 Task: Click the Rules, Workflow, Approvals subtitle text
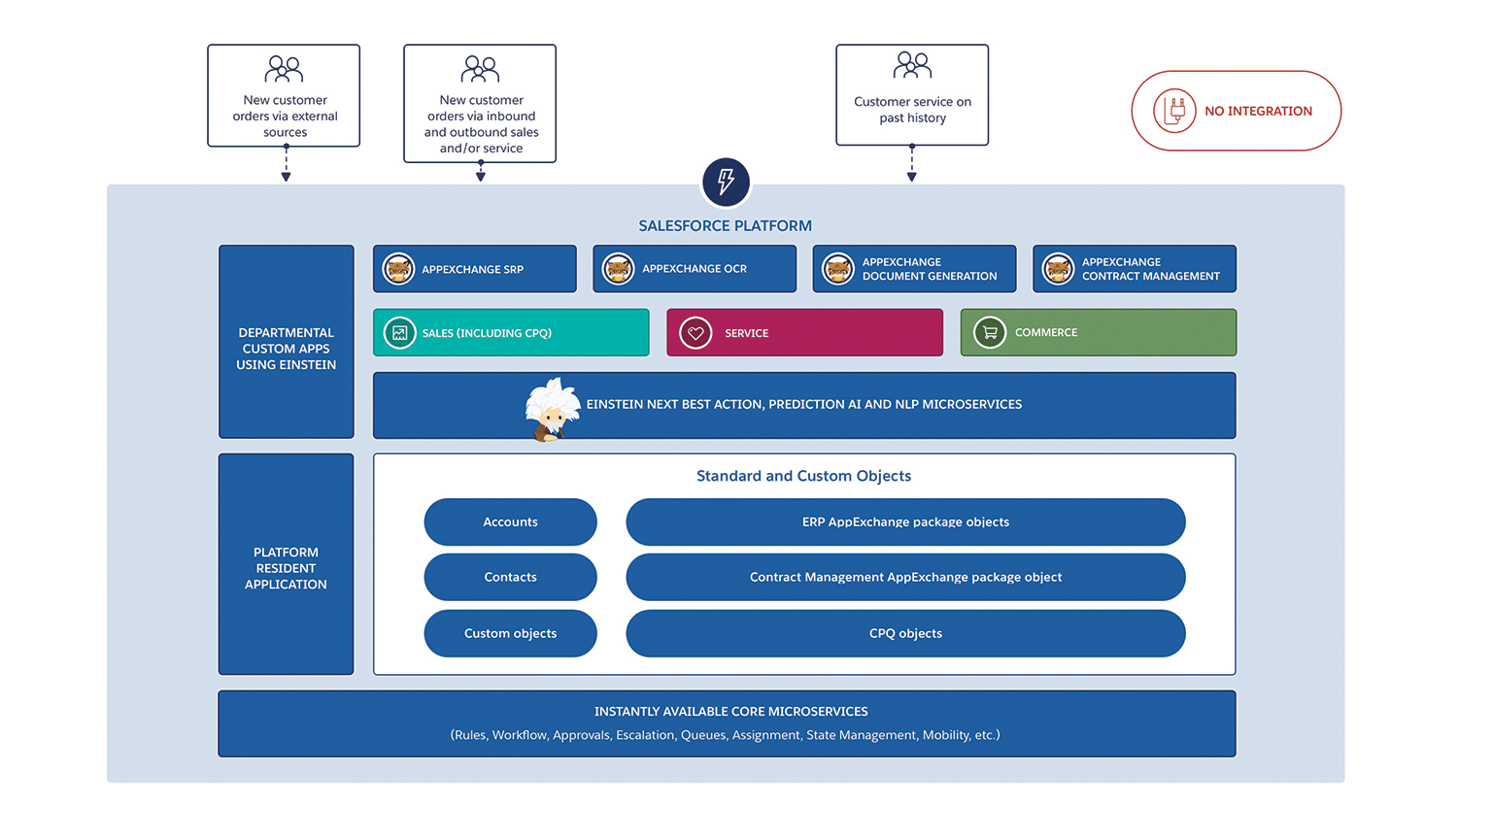click(x=725, y=735)
